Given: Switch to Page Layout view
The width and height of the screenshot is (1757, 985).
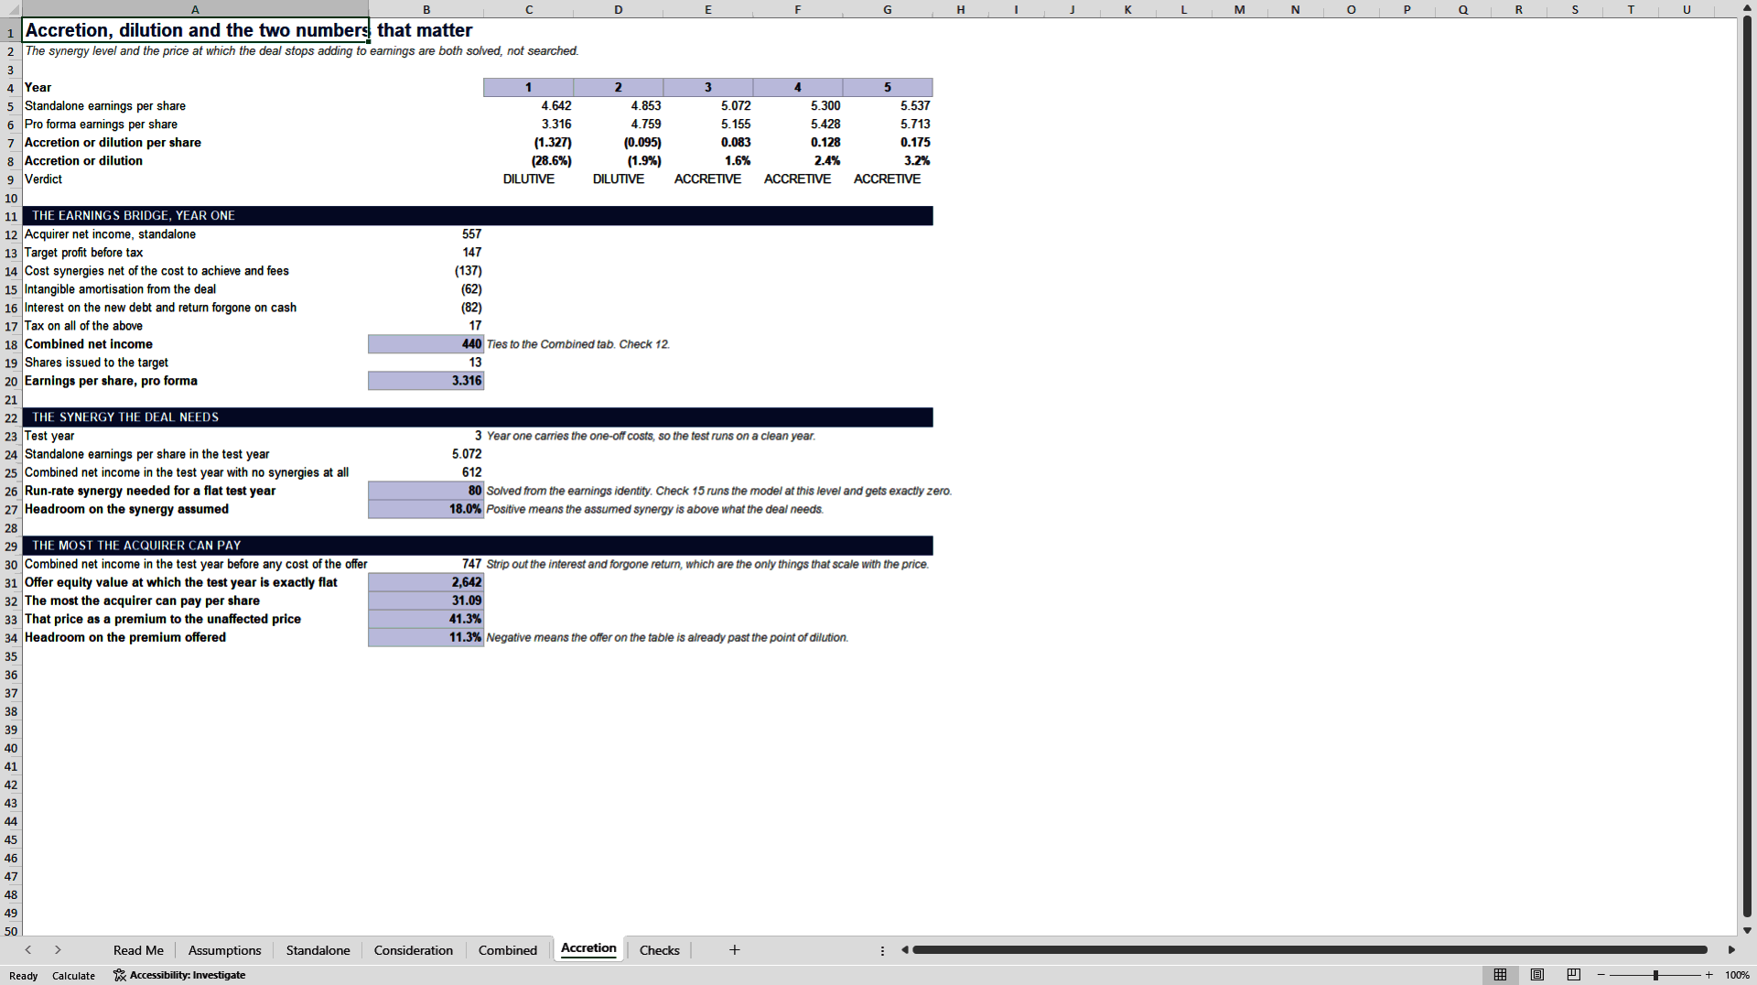Looking at the screenshot, I should pyautogui.click(x=1537, y=975).
